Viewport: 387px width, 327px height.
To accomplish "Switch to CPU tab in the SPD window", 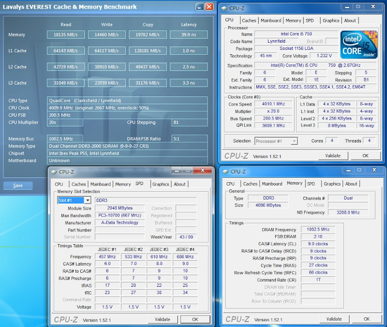I will click(x=59, y=184).
